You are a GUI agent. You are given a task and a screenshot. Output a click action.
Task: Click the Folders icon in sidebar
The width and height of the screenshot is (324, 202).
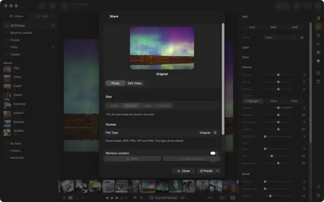(x=6, y=151)
